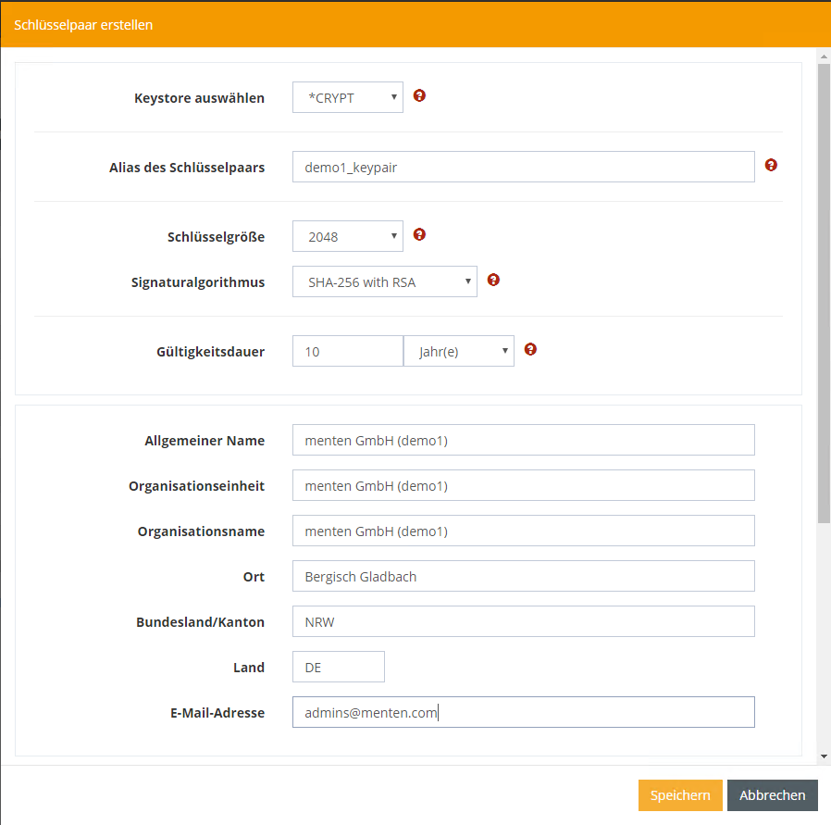
Task: Click the Organisationsname text field
Action: tap(523, 531)
